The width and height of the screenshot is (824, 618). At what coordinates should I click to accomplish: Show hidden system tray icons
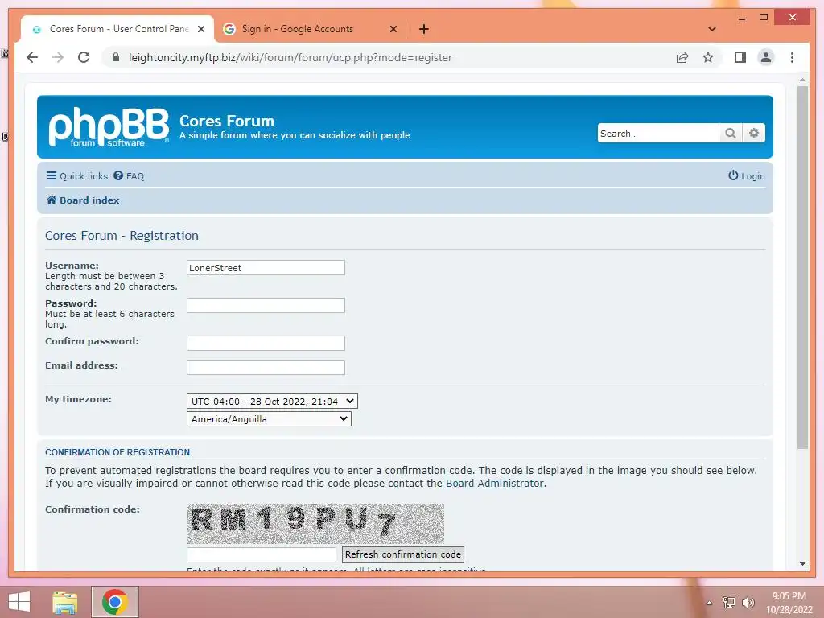(710, 603)
